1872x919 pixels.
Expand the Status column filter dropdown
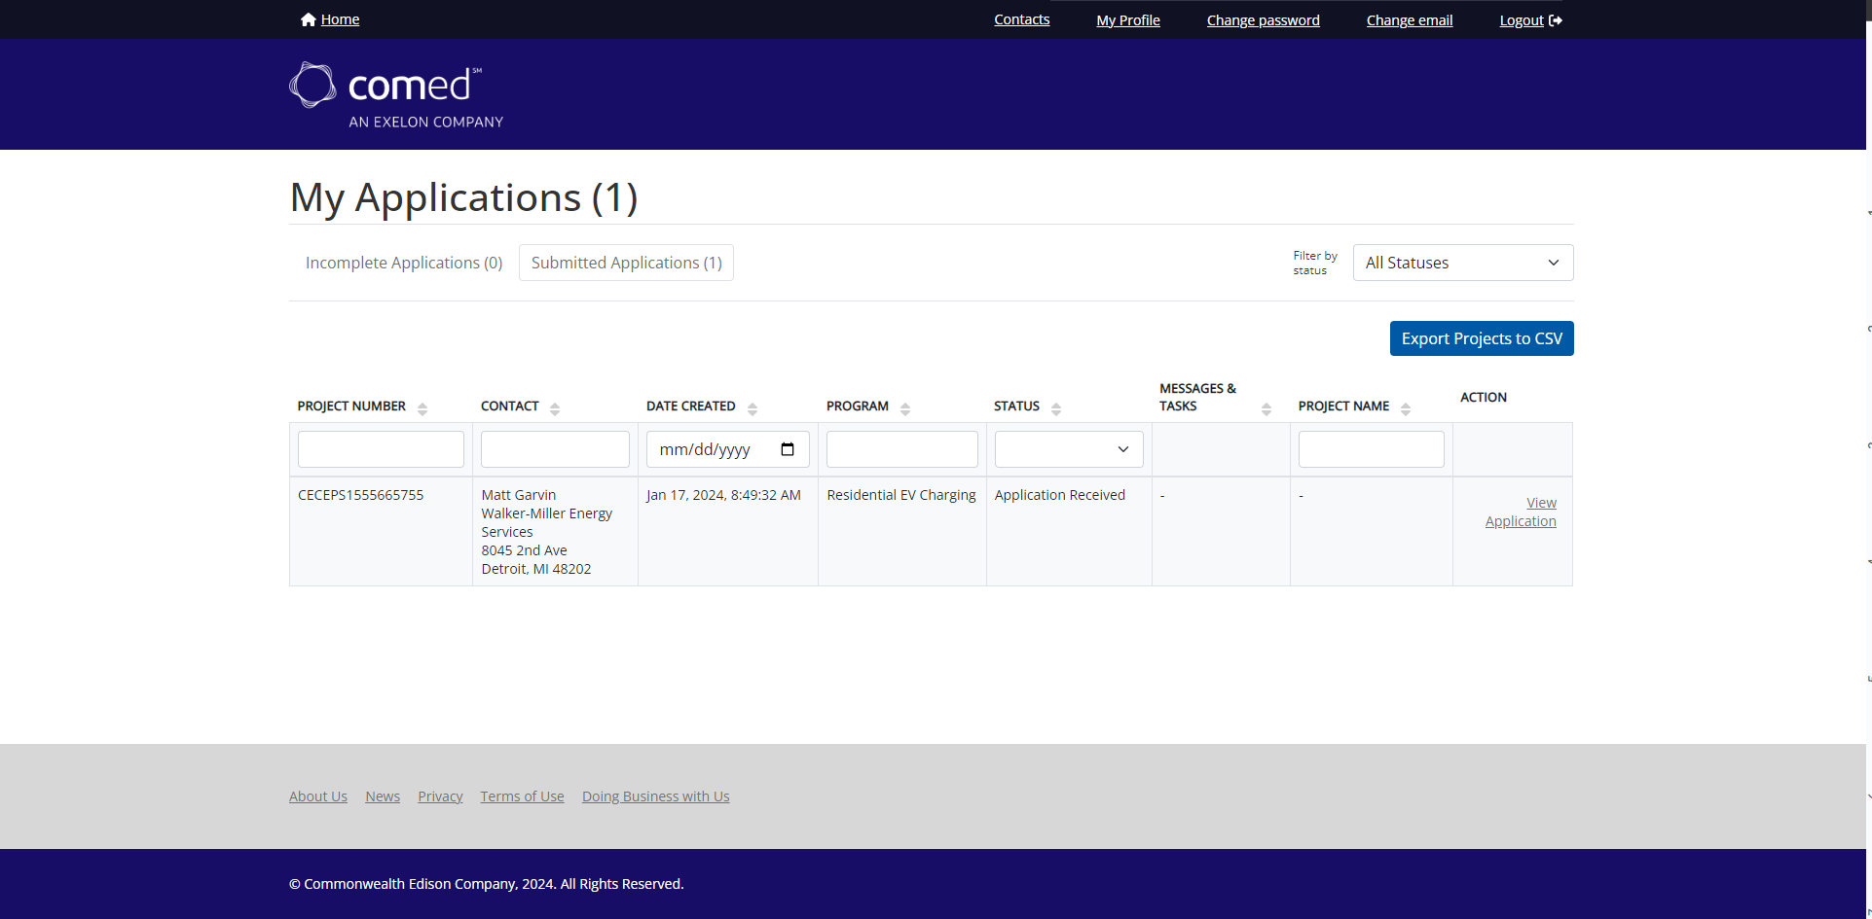(x=1068, y=449)
